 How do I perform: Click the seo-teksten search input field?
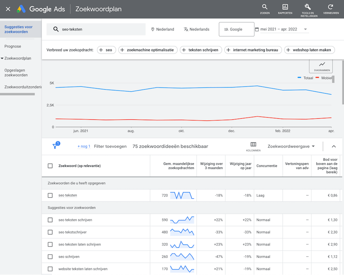(96, 29)
